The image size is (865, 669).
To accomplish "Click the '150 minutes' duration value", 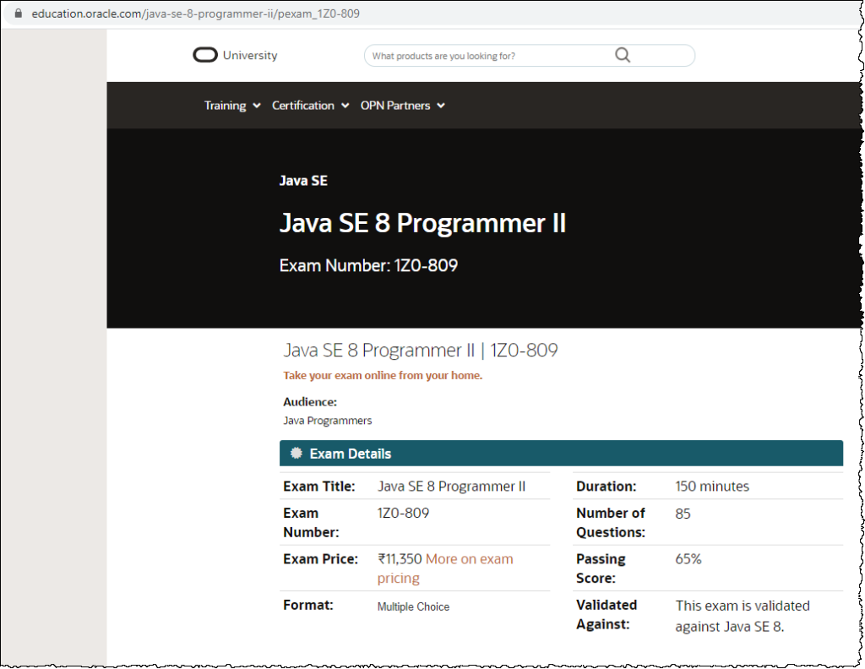I will tap(712, 487).
